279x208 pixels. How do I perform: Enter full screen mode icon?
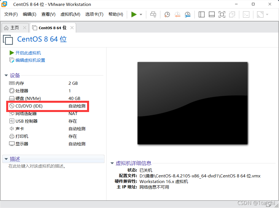pyautogui.click(x=222, y=15)
